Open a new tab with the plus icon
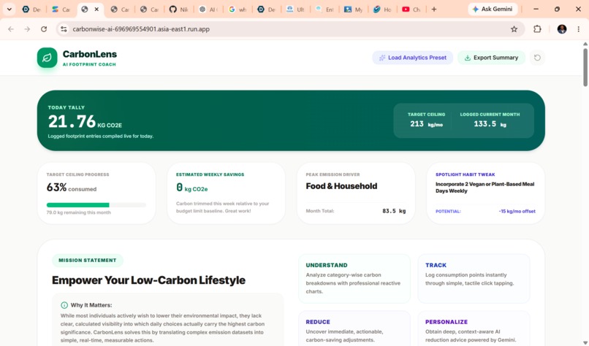The height and width of the screenshot is (346, 589). pyautogui.click(x=434, y=9)
